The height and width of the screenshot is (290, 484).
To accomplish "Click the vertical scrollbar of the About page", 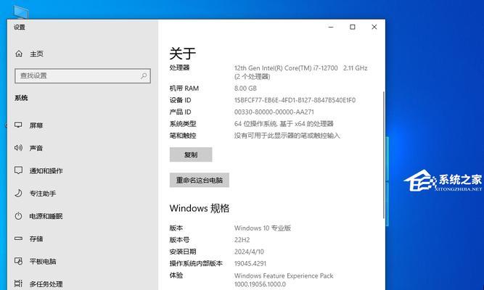I will click(384, 154).
